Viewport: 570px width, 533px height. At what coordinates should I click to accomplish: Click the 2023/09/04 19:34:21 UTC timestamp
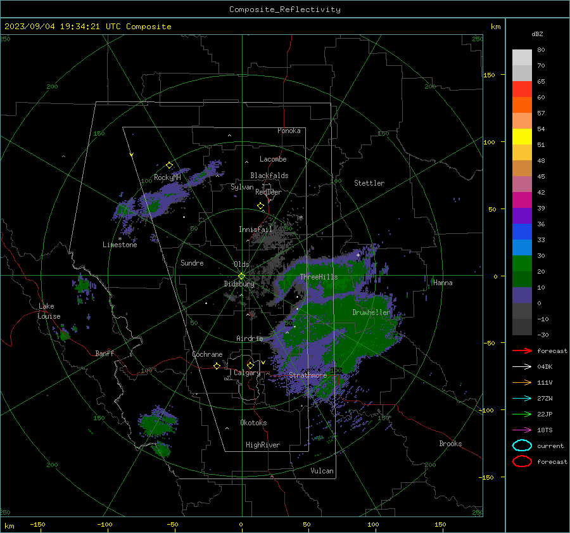[x=87, y=27]
